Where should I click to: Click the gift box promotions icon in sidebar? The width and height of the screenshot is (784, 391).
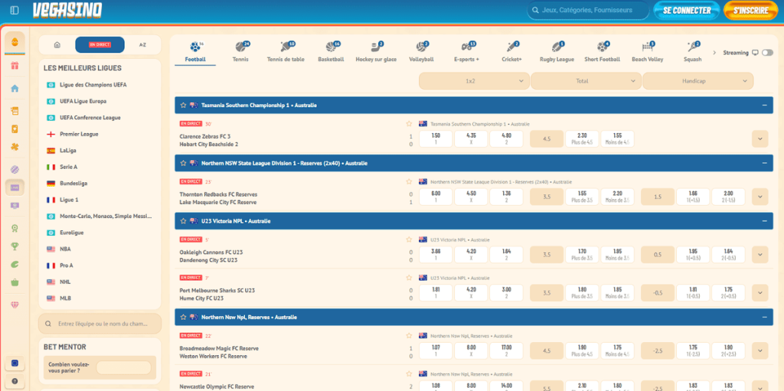point(15,66)
